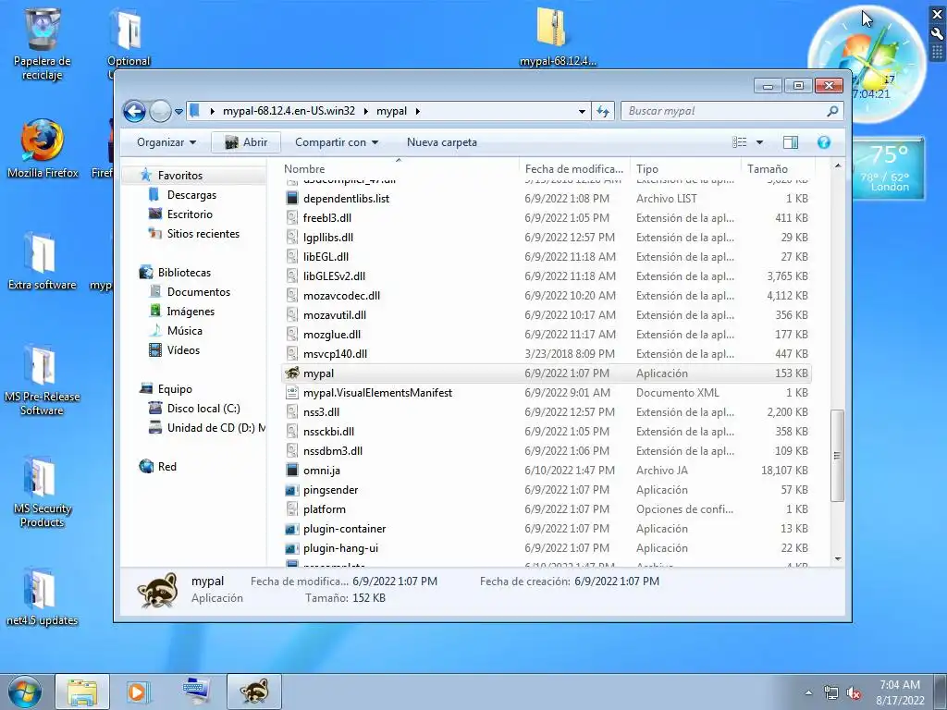Click the refresh button beside address bar
Image resolution: width=947 pixels, height=710 pixels.
(x=603, y=111)
